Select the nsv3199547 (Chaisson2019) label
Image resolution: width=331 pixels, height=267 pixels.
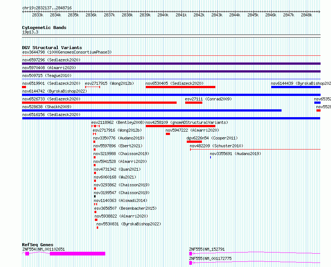122,193
